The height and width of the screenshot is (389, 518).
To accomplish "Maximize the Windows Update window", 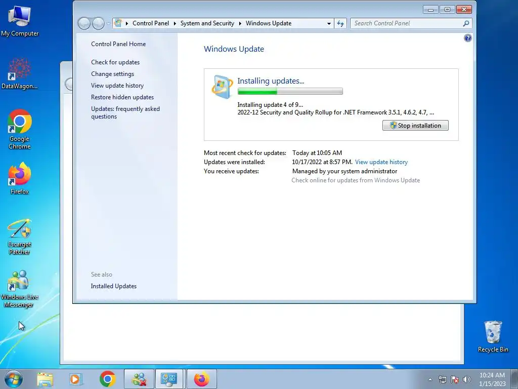I will pyautogui.click(x=447, y=10).
